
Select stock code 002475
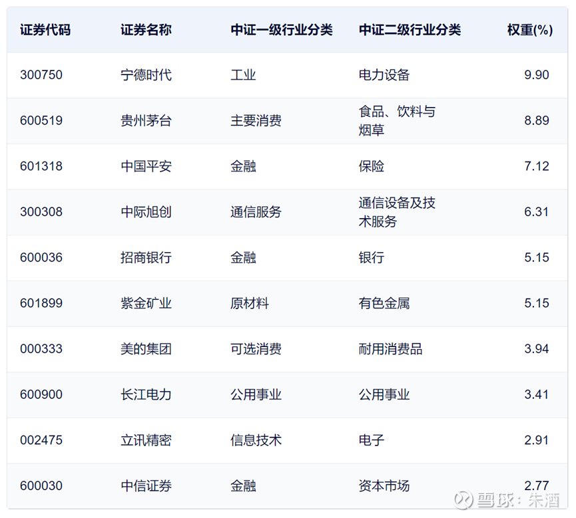click(41, 440)
